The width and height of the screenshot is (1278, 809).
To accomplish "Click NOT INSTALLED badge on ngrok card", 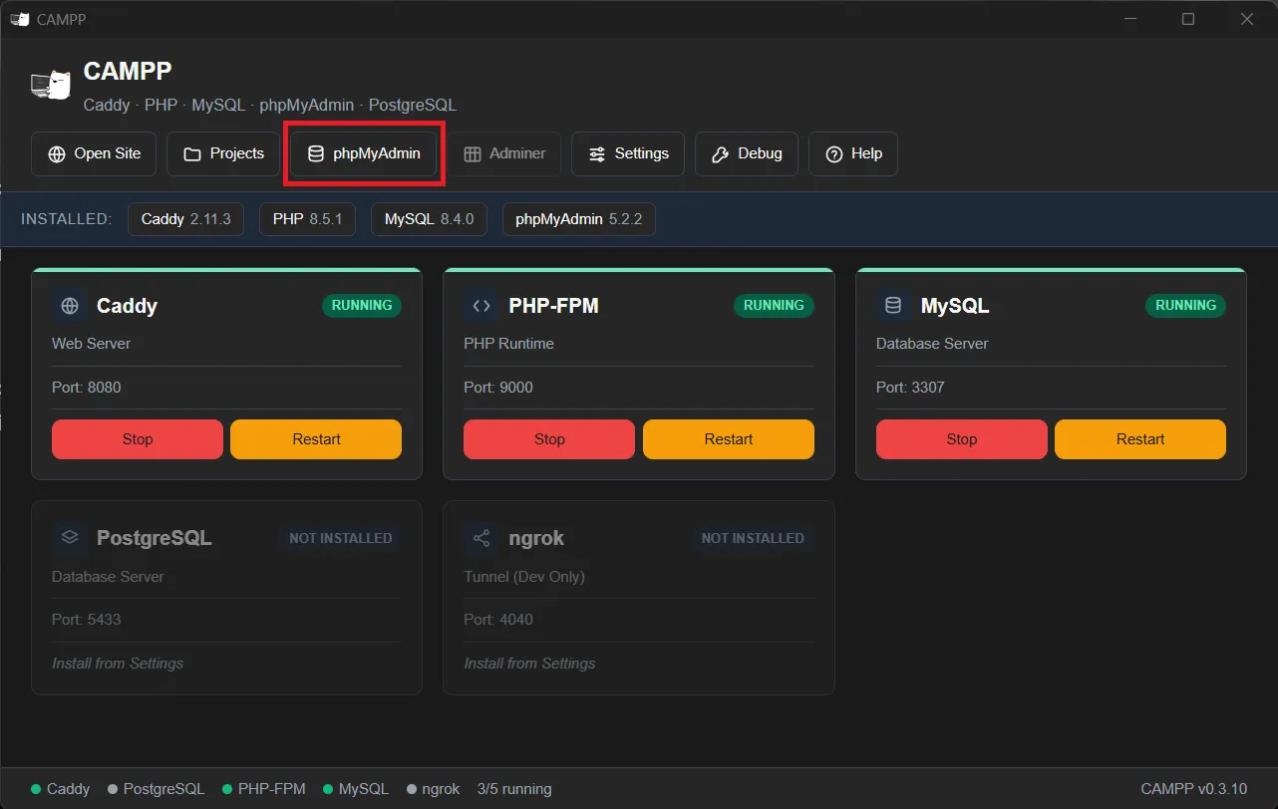I will coord(753,538).
